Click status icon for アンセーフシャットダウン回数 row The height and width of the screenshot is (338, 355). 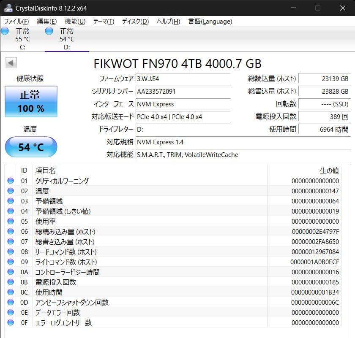coord(11,302)
